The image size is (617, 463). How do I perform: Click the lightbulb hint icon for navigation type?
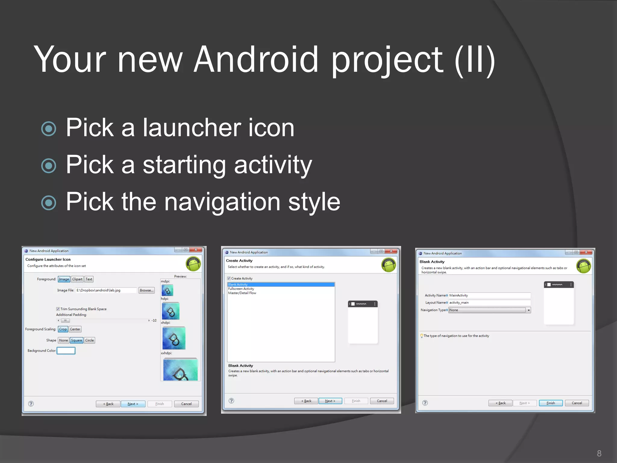point(421,336)
